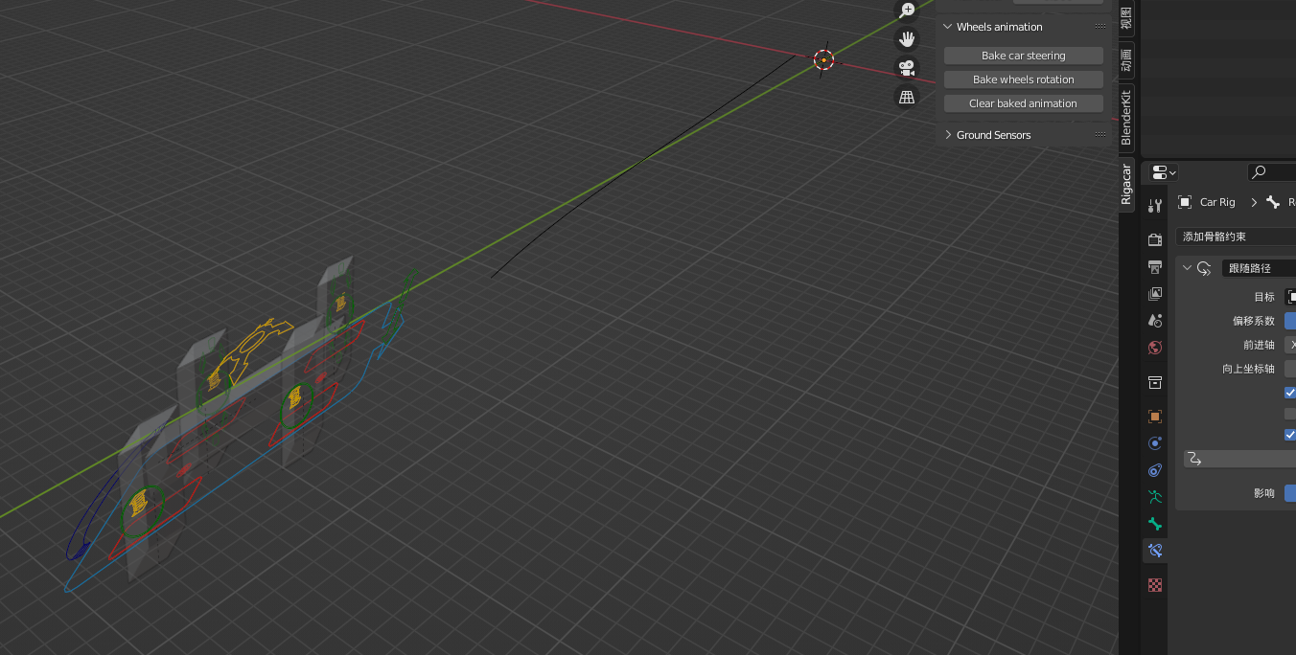Click the 跟随路径 constraint name field

pos(1259,268)
